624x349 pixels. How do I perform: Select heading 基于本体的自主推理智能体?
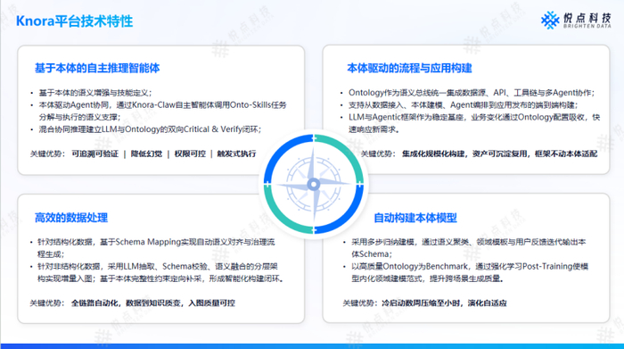coord(97,68)
